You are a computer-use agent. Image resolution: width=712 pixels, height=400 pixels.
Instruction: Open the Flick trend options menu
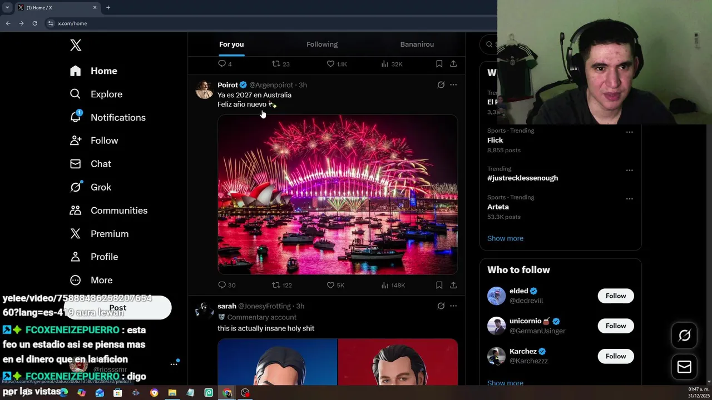(629, 132)
